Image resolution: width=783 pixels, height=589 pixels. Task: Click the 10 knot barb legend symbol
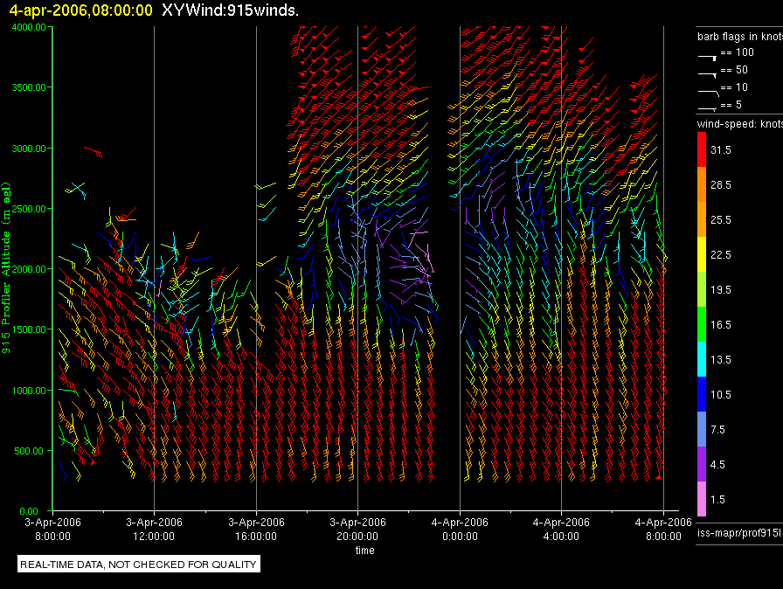[709, 93]
